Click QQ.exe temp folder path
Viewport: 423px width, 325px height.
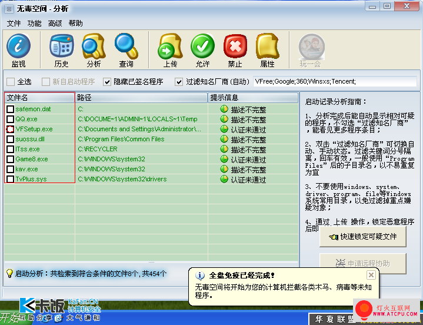coord(138,119)
